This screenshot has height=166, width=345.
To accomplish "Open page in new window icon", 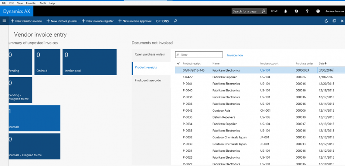I will pos(334,21).
